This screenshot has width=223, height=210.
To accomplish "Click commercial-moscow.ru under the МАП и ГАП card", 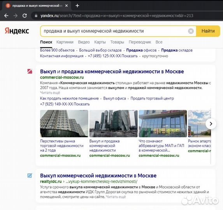I will pyautogui.click(x=159, y=156).
